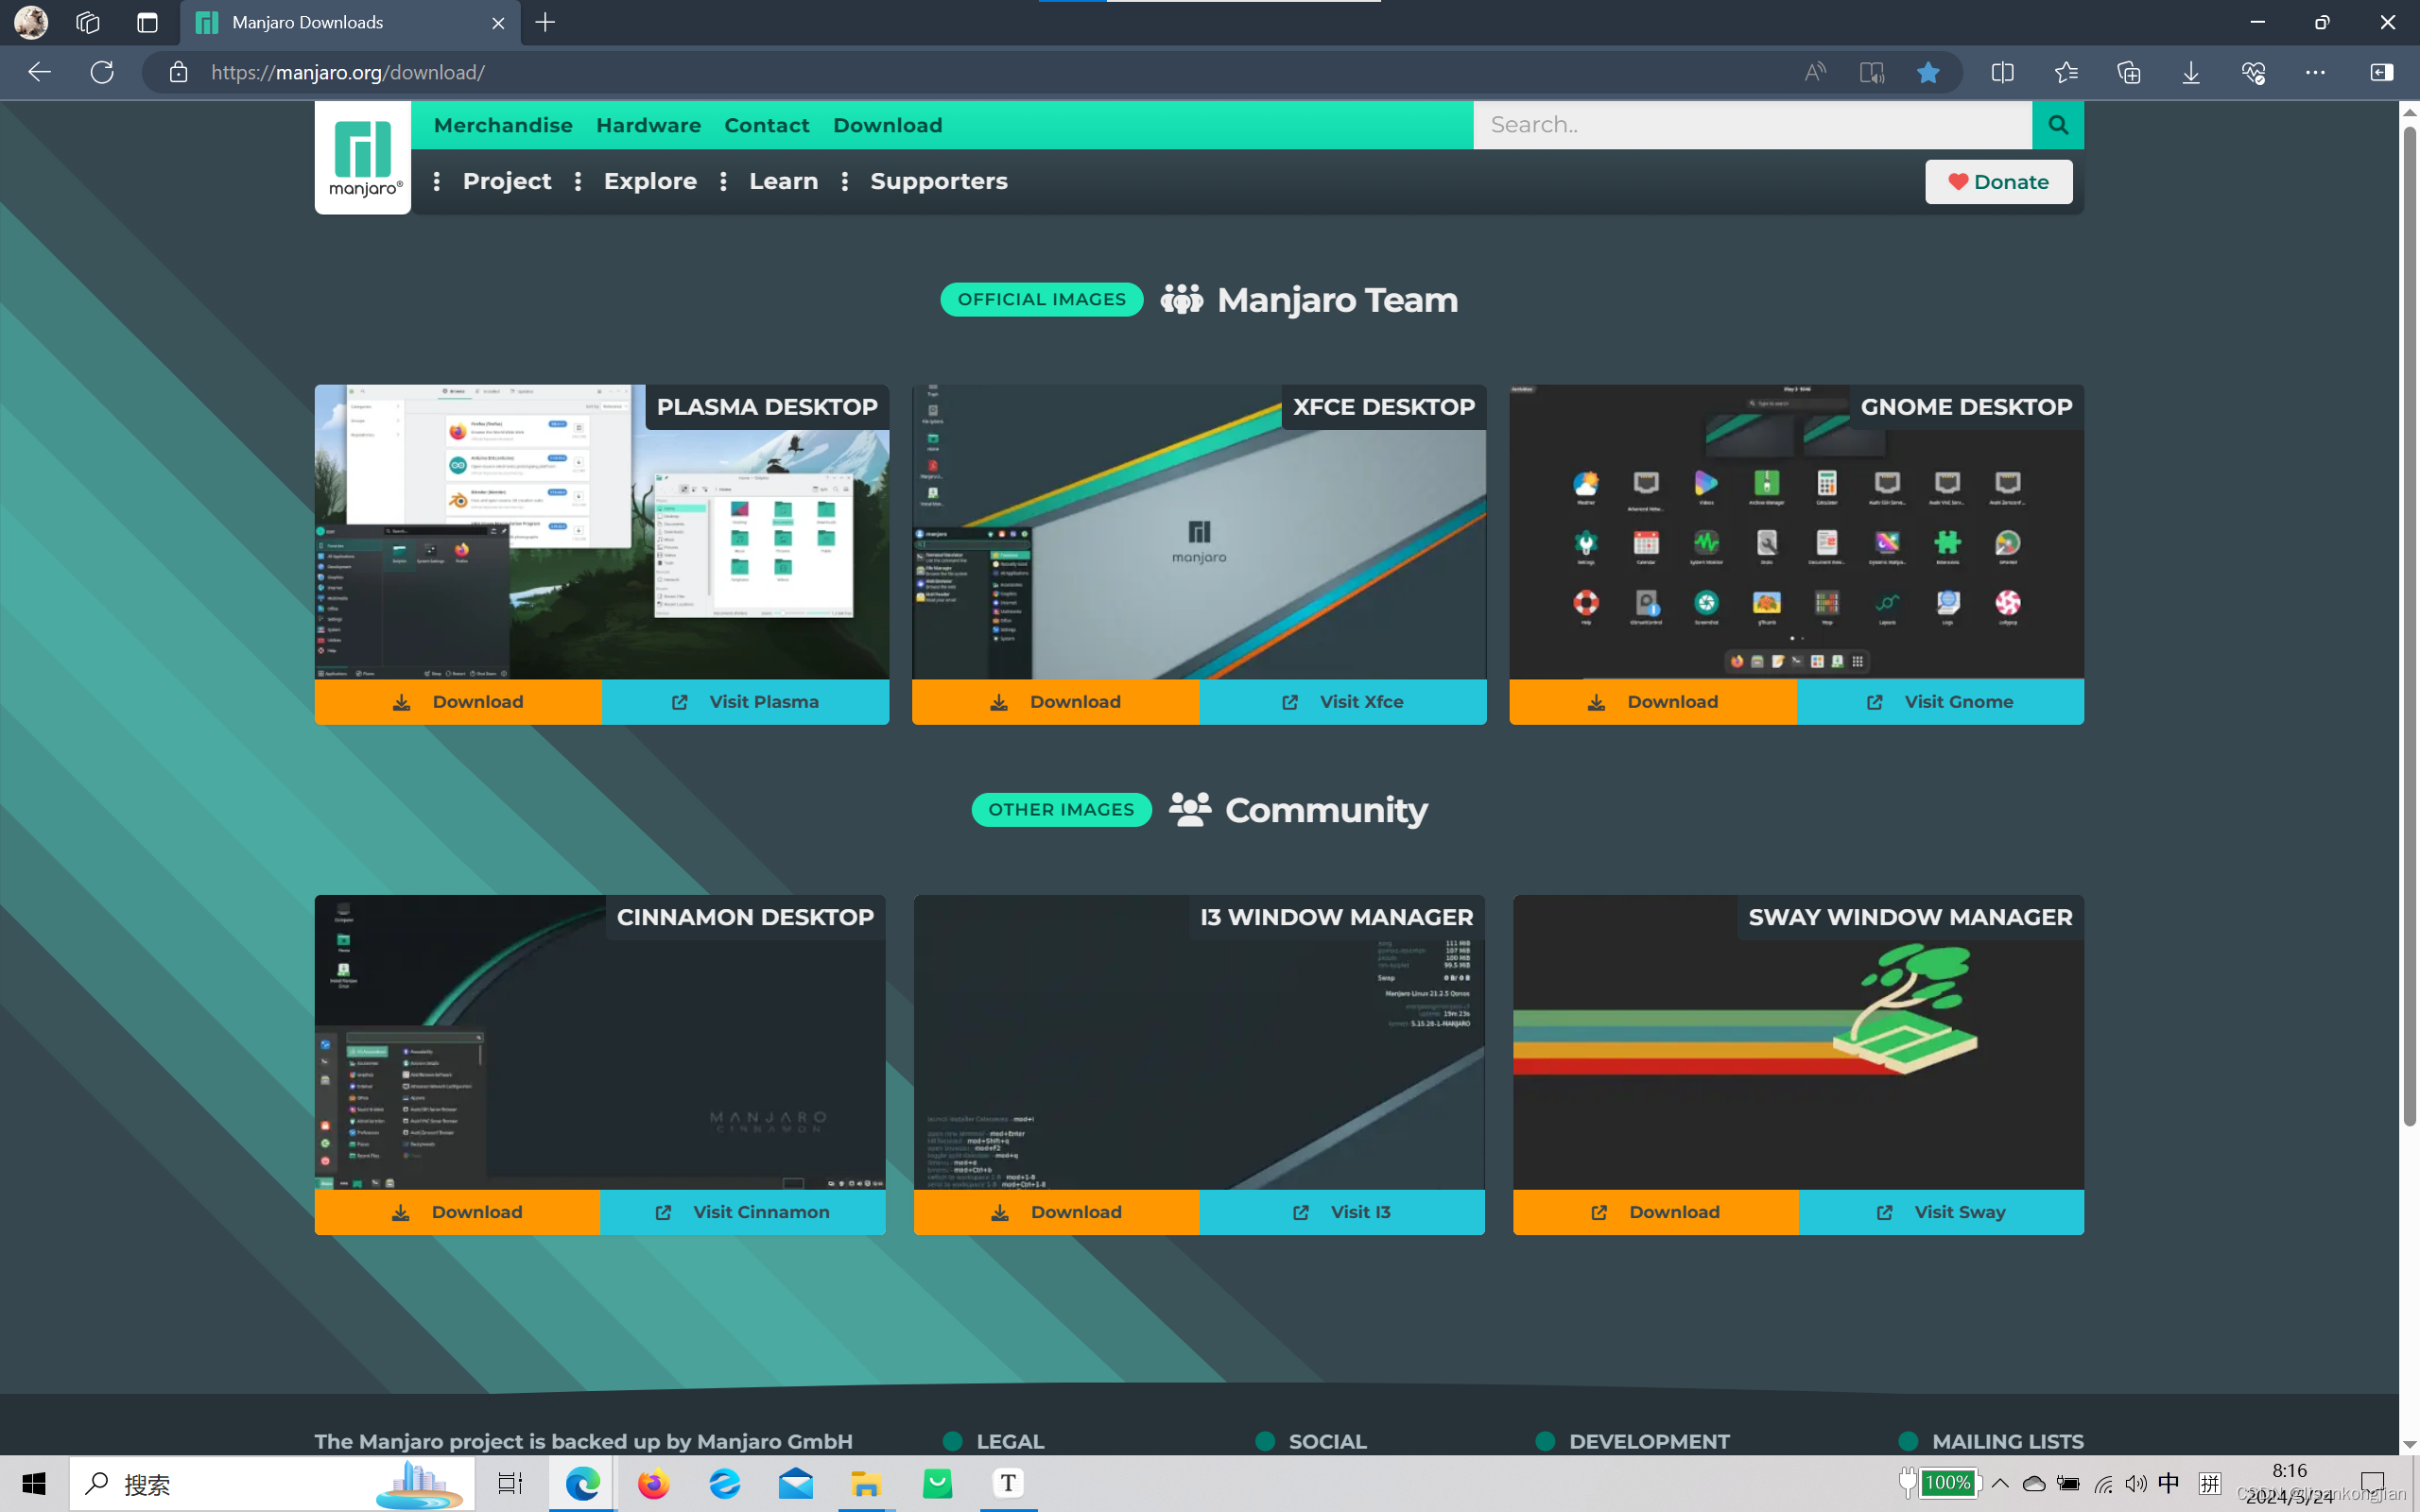
Task: Open the Explore menu
Action: click(x=650, y=181)
